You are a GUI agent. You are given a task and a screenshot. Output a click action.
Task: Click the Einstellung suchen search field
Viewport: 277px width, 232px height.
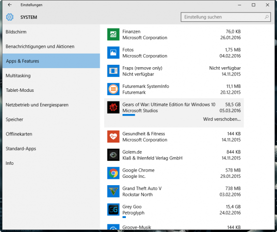pyautogui.click(x=226, y=17)
